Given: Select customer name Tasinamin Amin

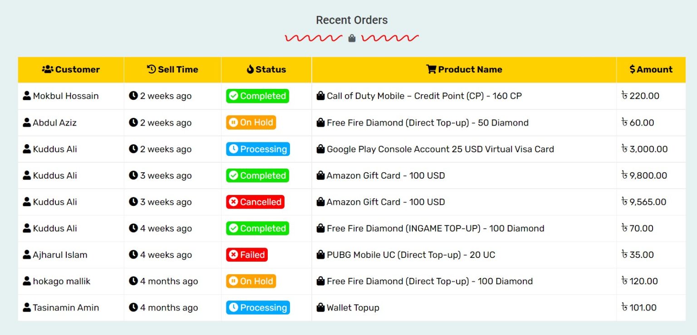Looking at the screenshot, I should coord(66,307).
